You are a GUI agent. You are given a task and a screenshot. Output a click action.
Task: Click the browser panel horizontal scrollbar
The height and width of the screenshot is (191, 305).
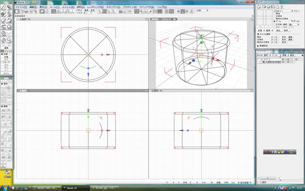(268, 178)
